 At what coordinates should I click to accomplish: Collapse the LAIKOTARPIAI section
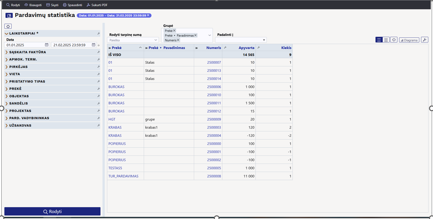(x=6, y=33)
